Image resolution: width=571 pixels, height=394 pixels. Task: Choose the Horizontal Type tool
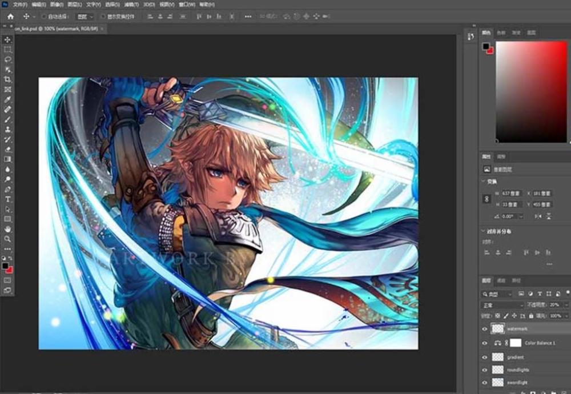[x=8, y=199]
